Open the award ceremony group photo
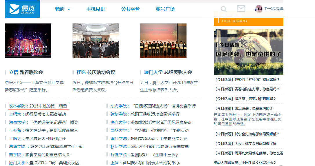Image resolution: width=315 pixels, height=166 pixels. tap(163, 41)
